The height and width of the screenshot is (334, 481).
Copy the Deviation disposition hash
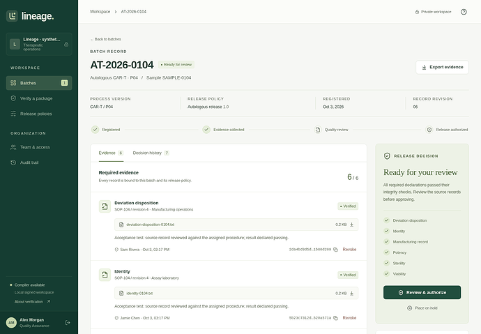tap(335, 250)
